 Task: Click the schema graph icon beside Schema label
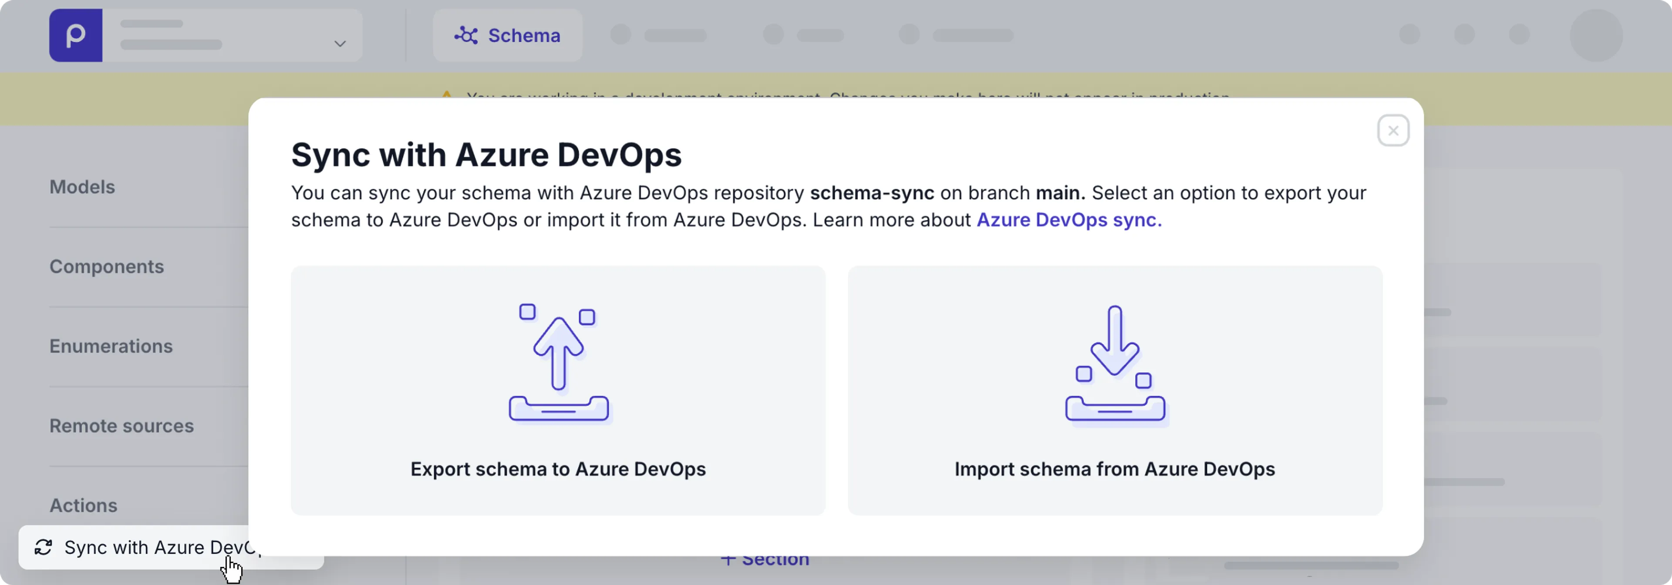pos(466,35)
